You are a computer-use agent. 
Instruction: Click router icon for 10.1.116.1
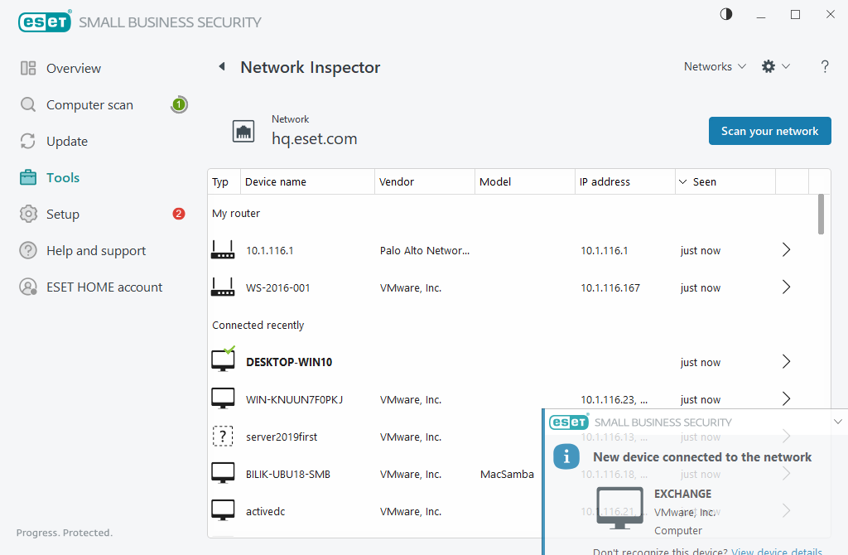[223, 250]
